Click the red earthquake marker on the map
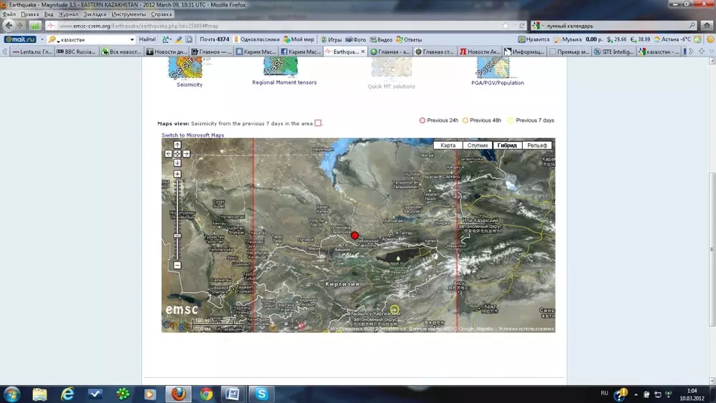This screenshot has width=716, height=403. (x=354, y=236)
